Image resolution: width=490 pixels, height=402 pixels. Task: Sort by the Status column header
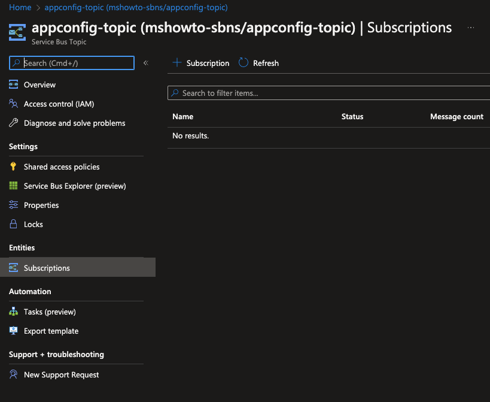tap(352, 116)
